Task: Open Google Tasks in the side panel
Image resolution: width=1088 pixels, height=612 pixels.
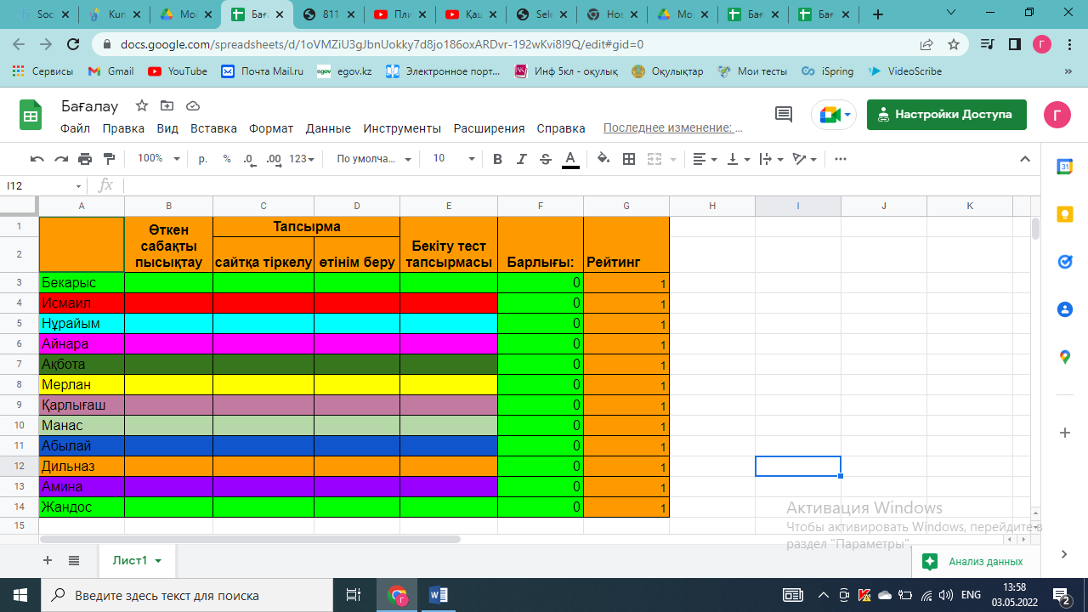Action: 1064,262
